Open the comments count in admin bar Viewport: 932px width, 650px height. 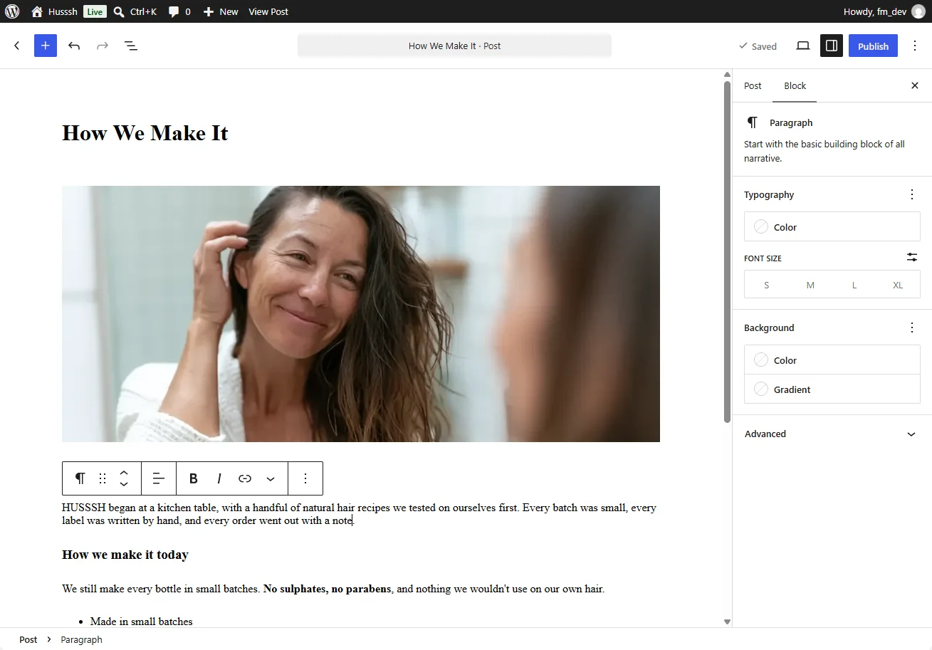tap(179, 11)
